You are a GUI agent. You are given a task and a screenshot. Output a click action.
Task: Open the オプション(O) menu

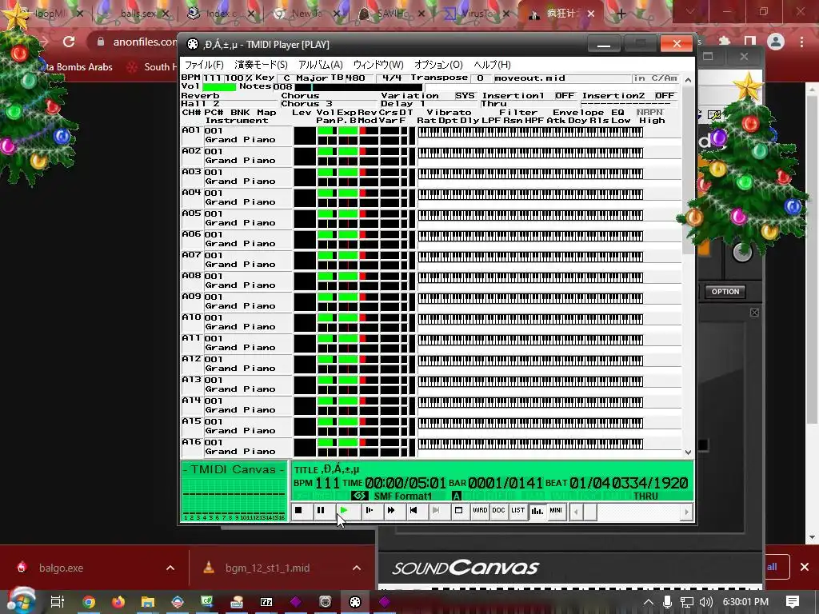tap(438, 65)
